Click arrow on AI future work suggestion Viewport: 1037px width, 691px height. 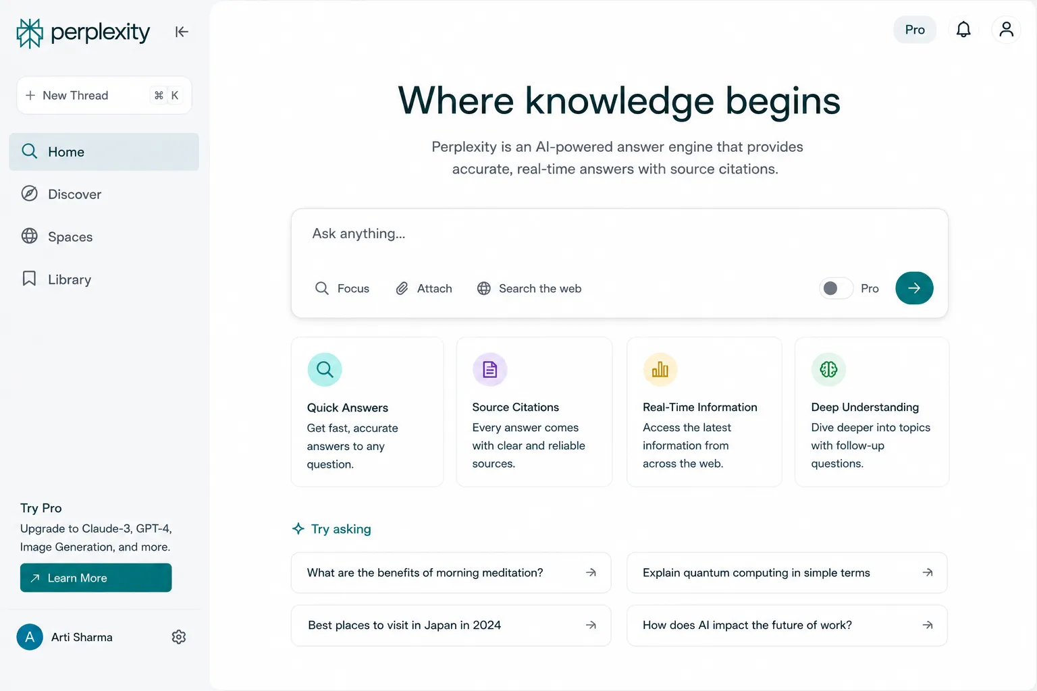[928, 626]
